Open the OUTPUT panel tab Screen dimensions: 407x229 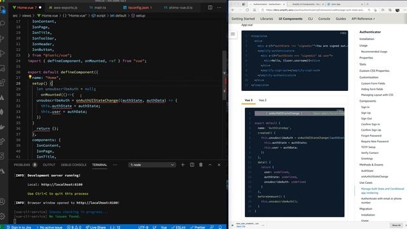pos(49,165)
